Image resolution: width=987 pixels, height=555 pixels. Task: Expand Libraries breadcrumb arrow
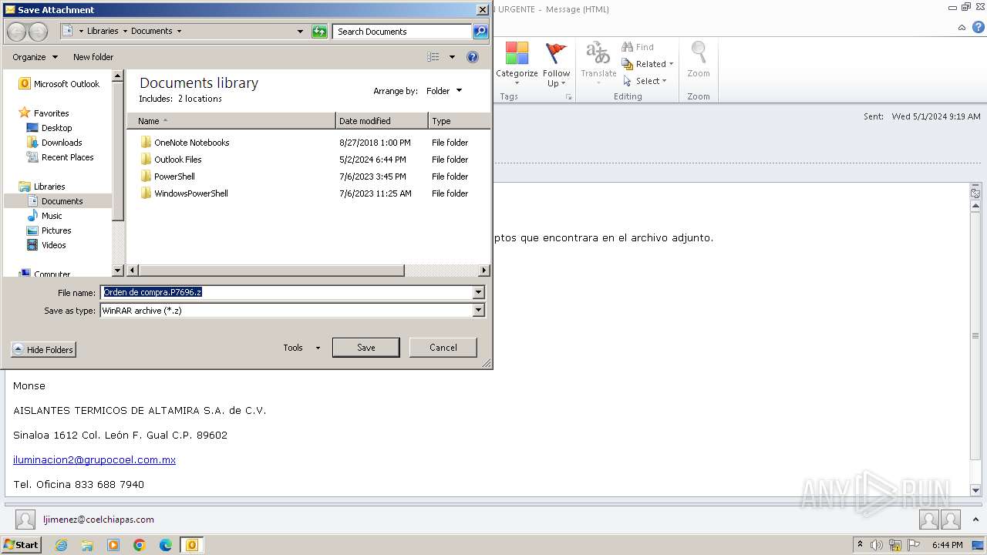pyautogui.click(x=125, y=32)
